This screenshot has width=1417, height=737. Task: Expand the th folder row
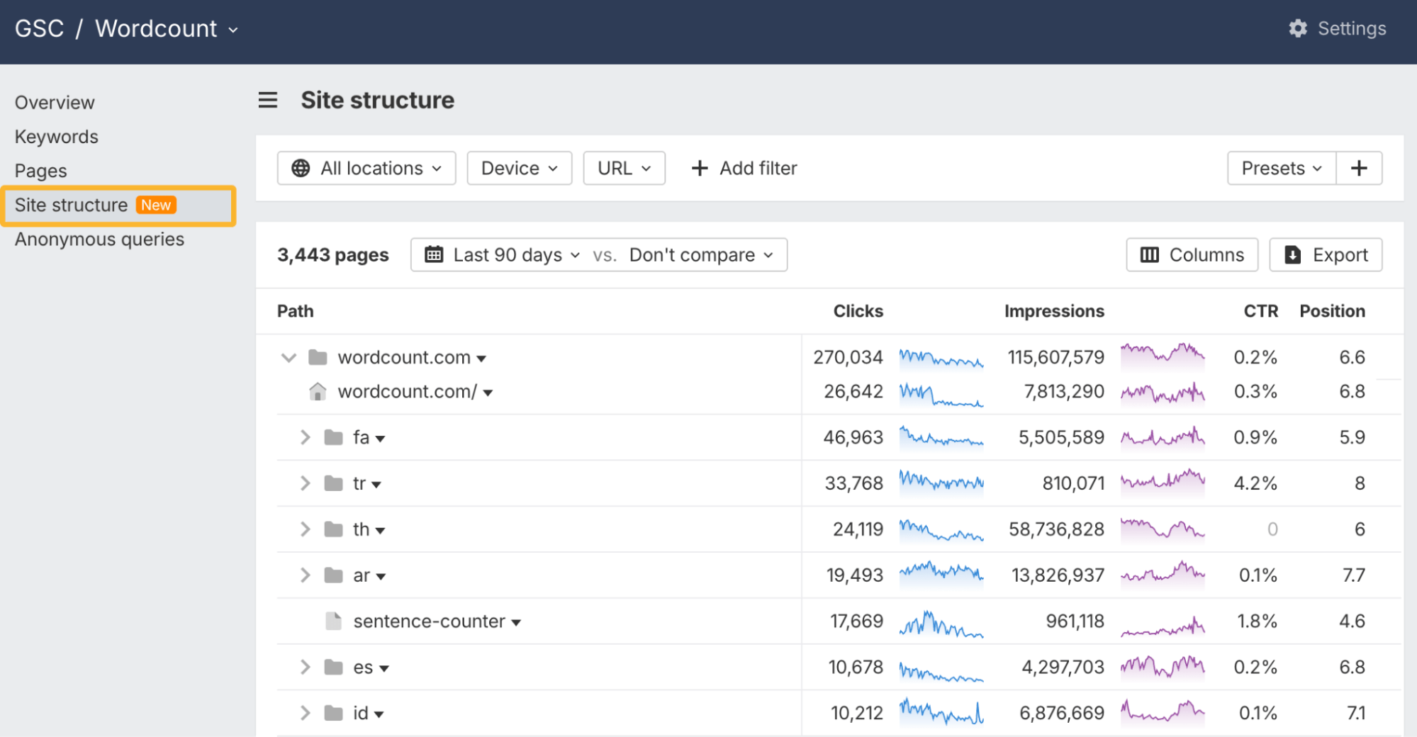coord(305,529)
